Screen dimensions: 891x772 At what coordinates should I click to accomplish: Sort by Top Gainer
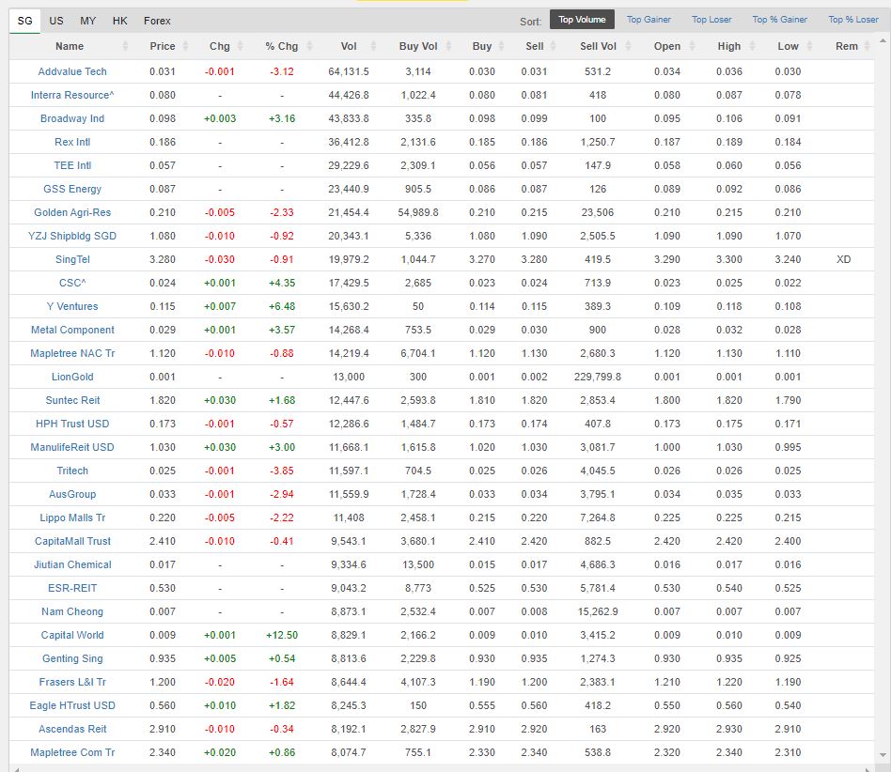[649, 20]
